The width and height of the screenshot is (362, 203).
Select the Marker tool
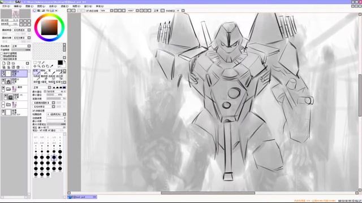click(36, 77)
